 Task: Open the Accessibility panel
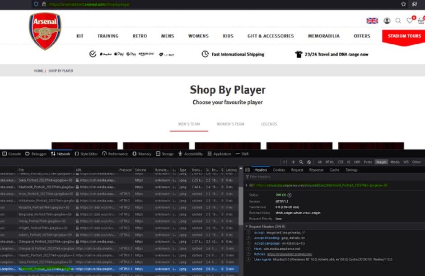[x=191, y=154]
